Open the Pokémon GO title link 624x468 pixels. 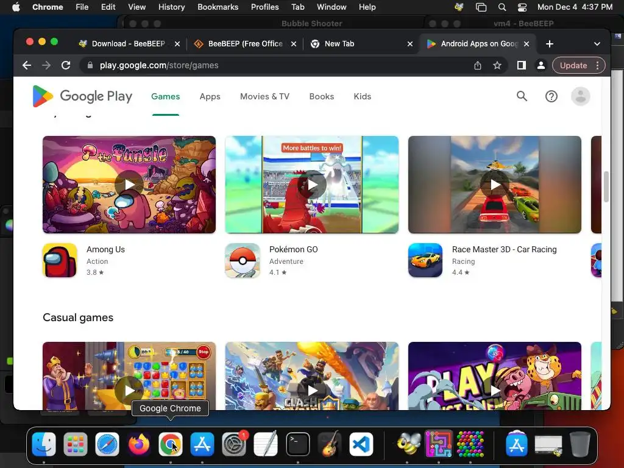click(x=293, y=249)
